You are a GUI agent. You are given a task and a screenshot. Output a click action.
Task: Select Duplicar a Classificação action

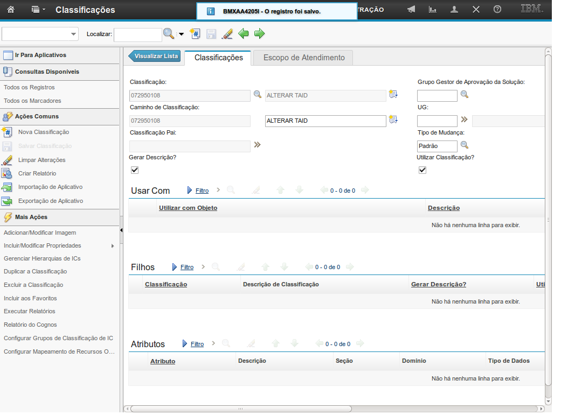click(36, 271)
